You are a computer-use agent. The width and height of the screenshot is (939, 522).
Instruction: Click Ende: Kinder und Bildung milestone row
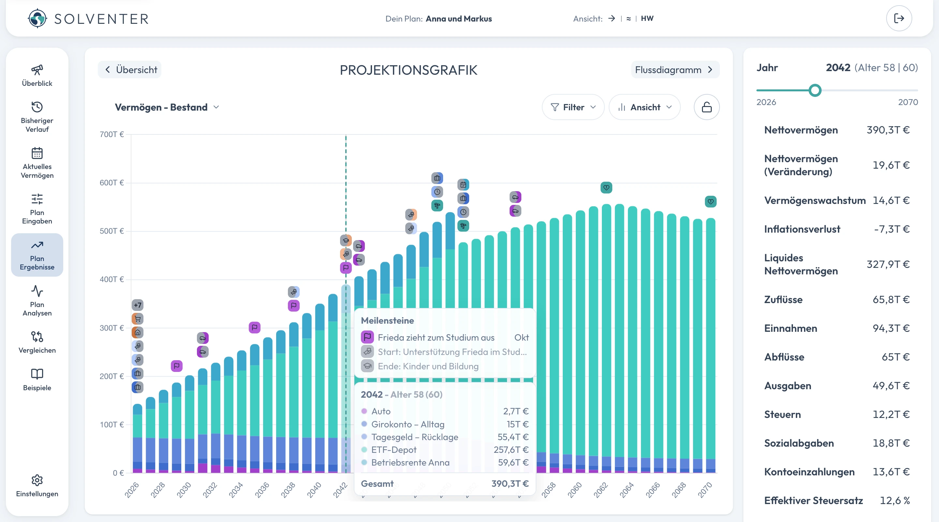[445, 366]
